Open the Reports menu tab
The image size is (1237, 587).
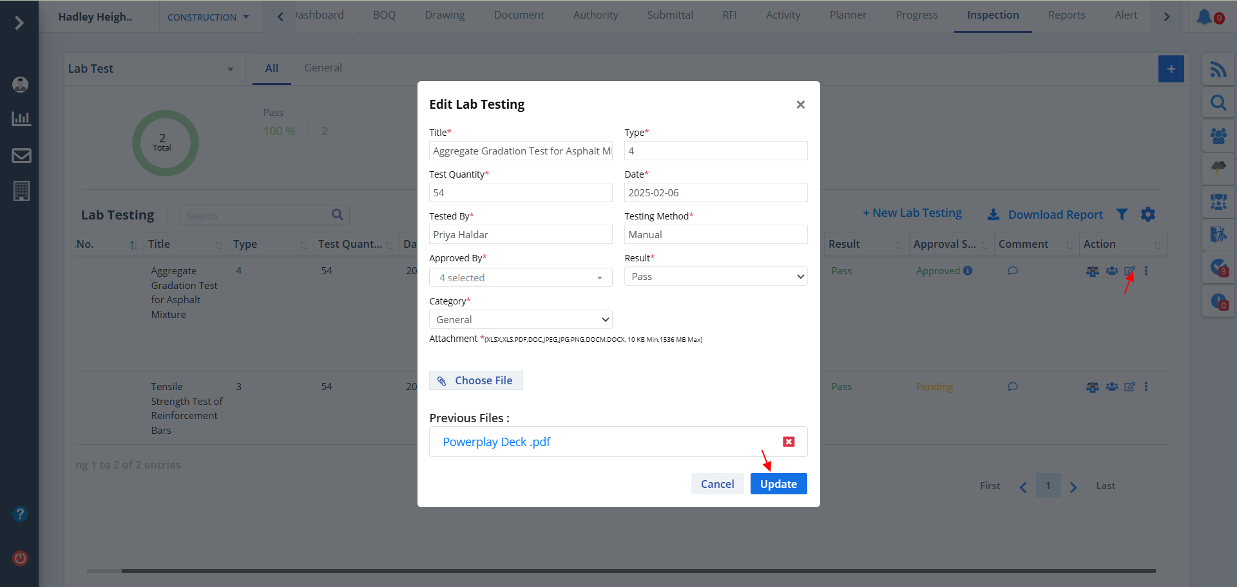(x=1066, y=15)
